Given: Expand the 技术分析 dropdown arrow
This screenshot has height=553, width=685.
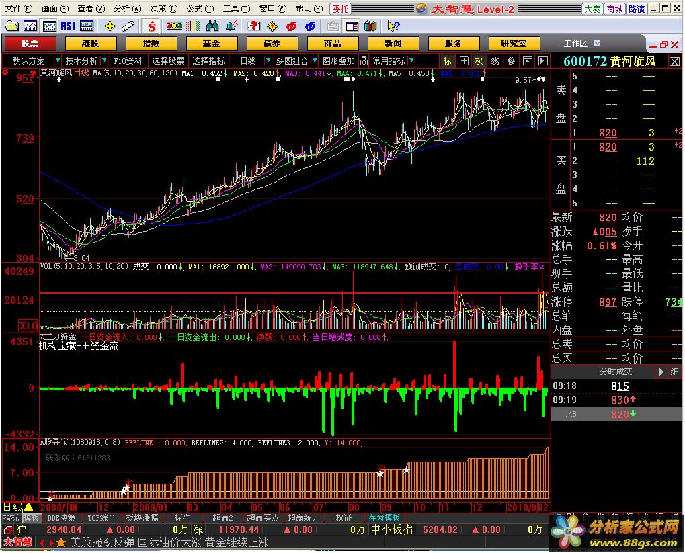Looking at the screenshot, I should [104, 60].
